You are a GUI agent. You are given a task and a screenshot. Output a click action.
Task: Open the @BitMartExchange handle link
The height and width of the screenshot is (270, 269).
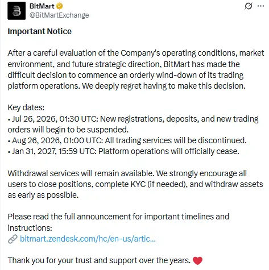(59, 15)
